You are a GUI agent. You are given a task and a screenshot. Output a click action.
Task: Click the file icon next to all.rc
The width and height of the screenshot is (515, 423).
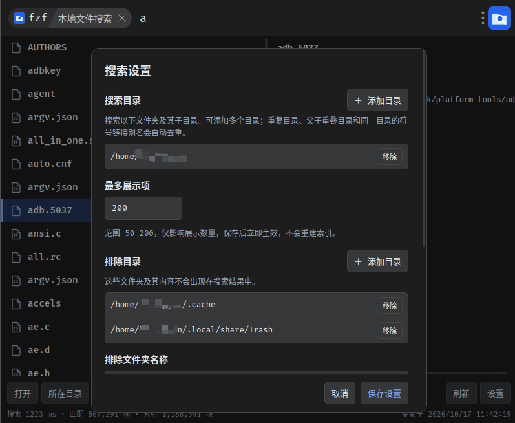pyautogui.click(x=16, y=257)
